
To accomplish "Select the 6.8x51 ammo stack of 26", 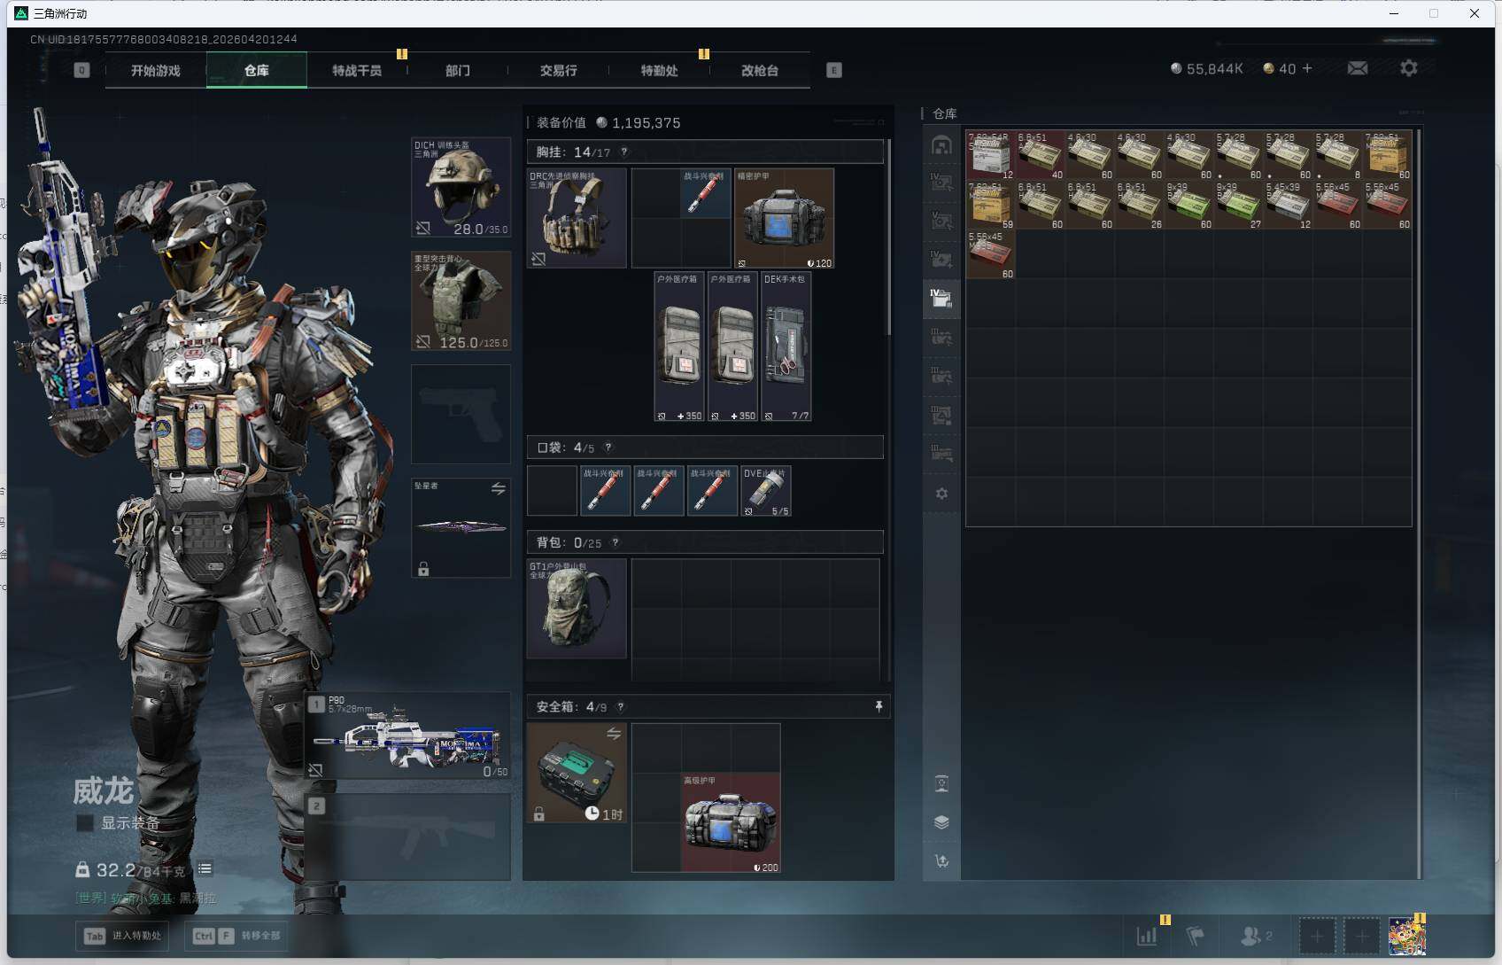I will pos(1139,205).
